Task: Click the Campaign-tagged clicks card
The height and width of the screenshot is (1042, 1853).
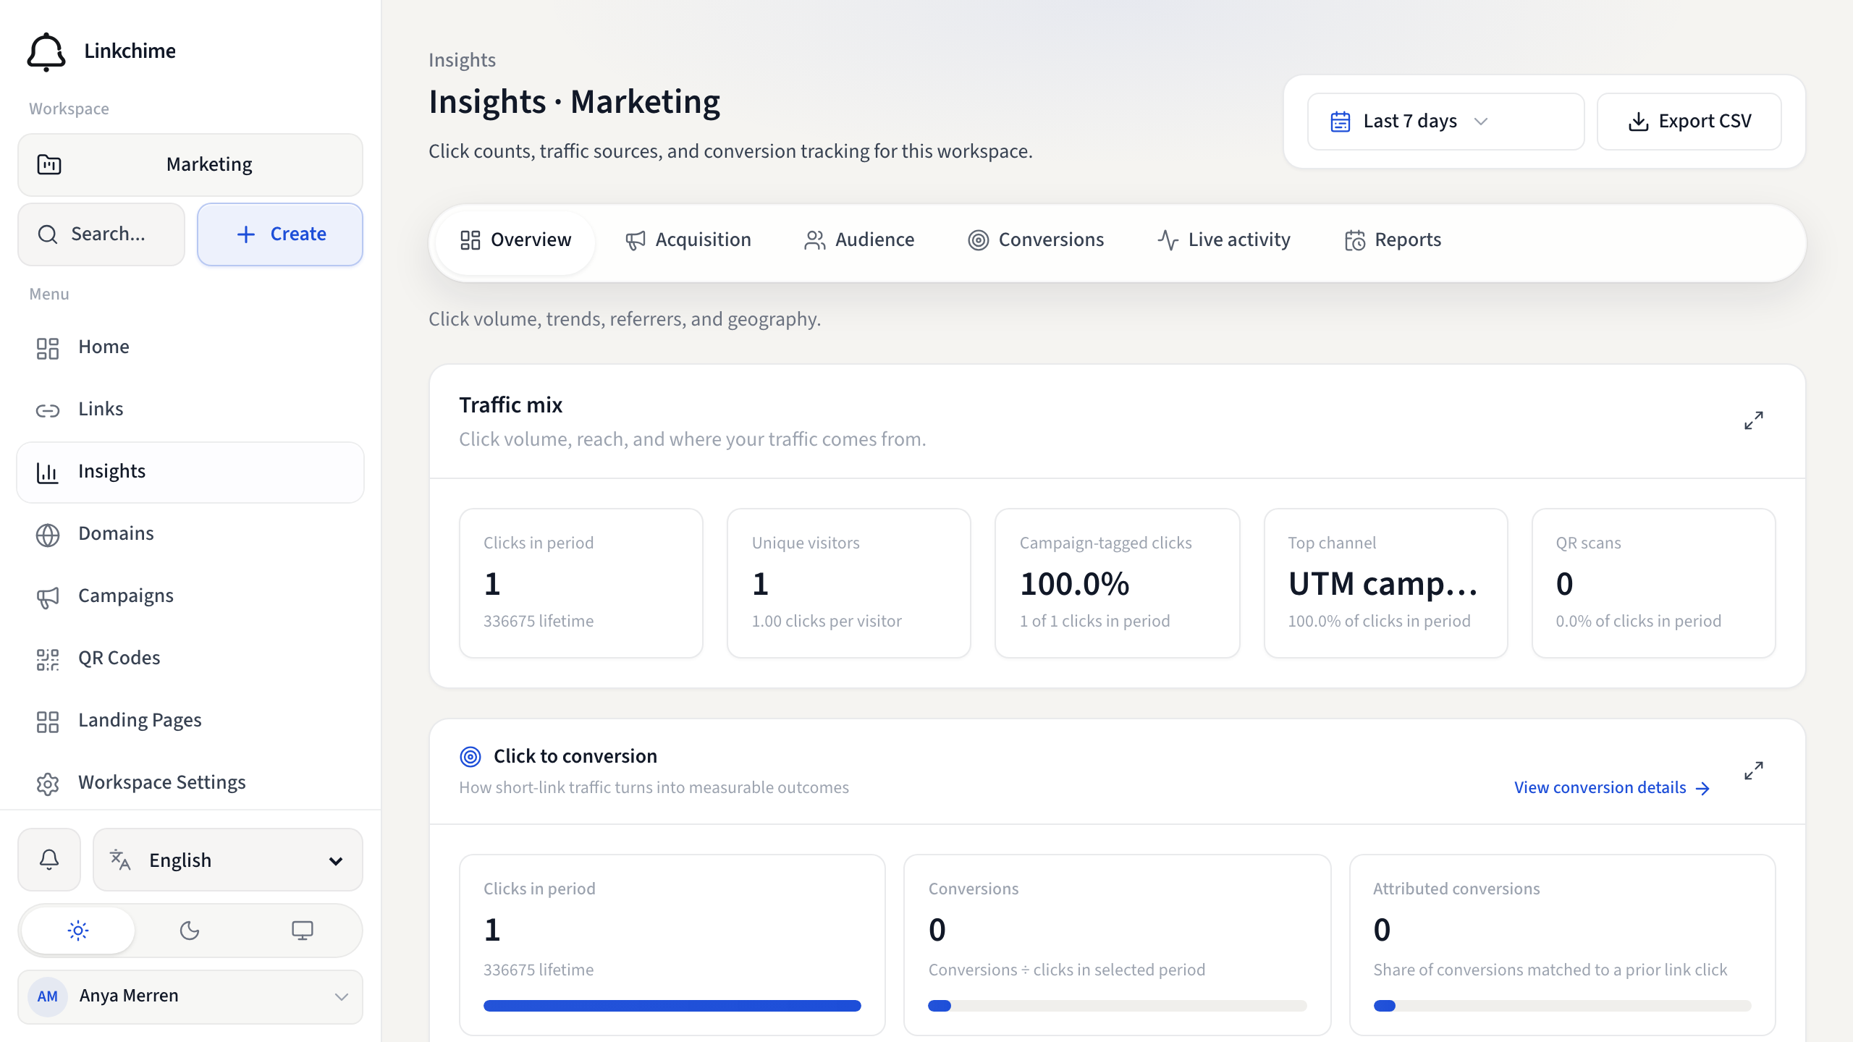Action: (1118, 583)
